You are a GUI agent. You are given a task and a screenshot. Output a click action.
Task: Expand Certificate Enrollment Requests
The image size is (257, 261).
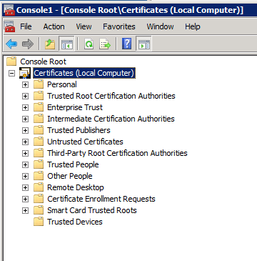[25, 199]
